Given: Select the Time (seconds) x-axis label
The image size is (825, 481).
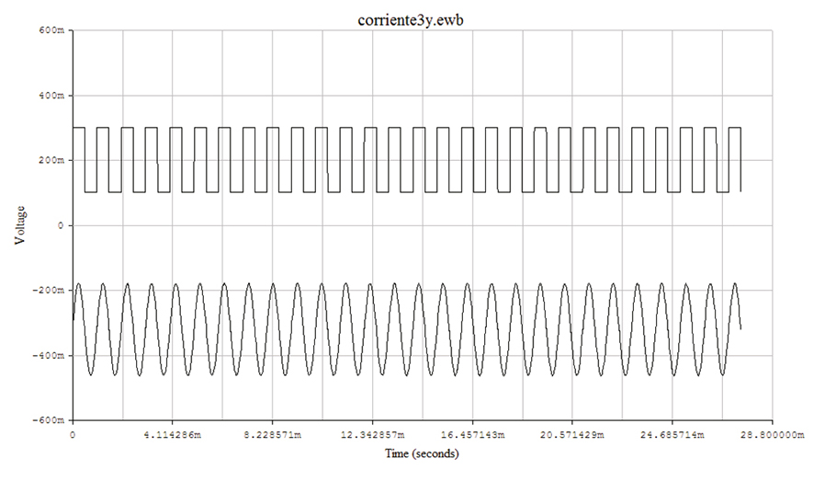Looking at the screenshot, I should (x=422, y=454).
